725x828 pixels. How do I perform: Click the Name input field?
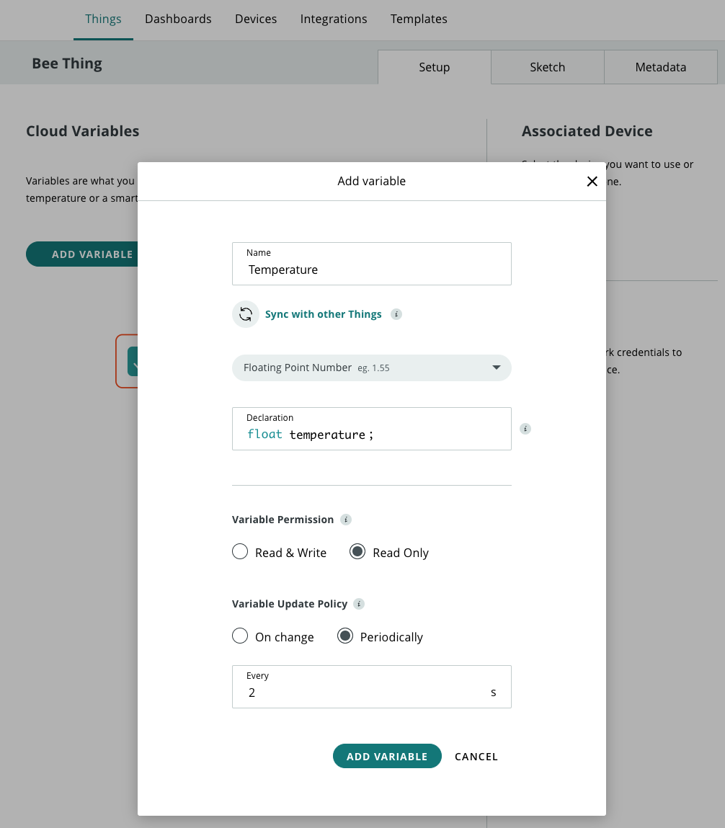[x=371, y=270]
